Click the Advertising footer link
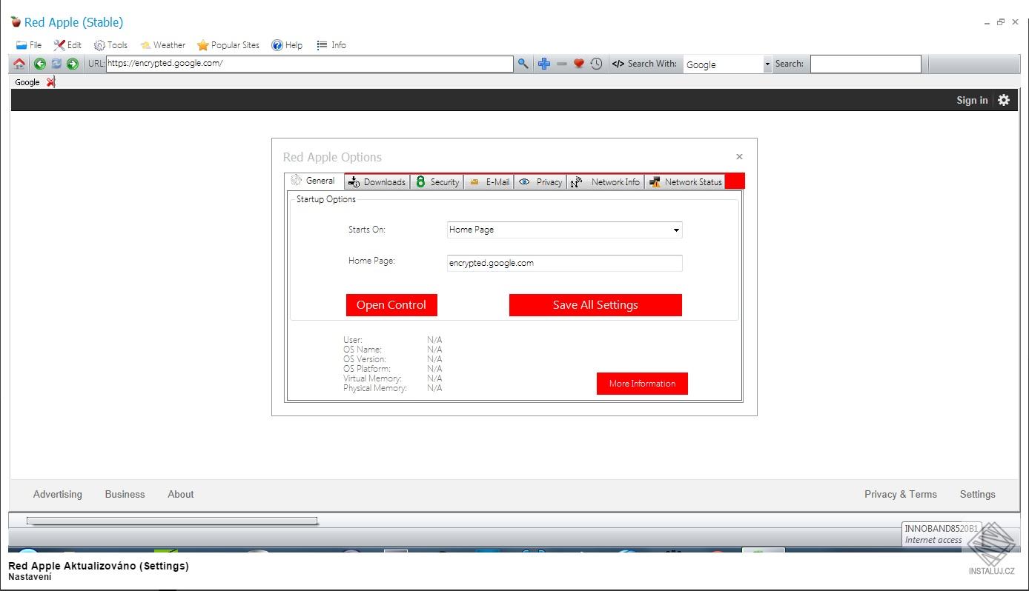The width and height of the screenshot is (1029, 591). tap(58, 495)
